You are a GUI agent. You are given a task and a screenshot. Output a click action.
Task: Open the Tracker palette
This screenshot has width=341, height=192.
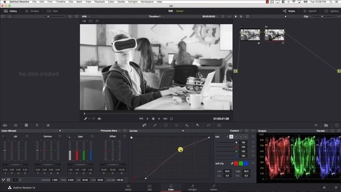tap(176, 125)
